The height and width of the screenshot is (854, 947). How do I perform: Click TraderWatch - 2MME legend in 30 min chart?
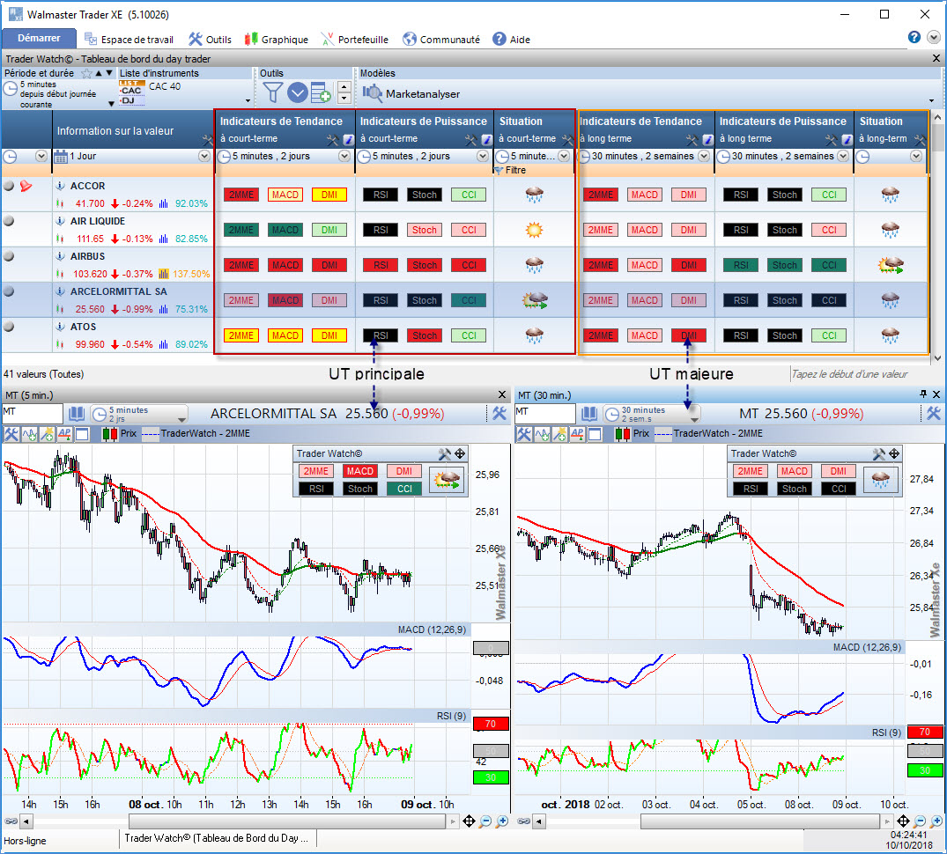709,433
